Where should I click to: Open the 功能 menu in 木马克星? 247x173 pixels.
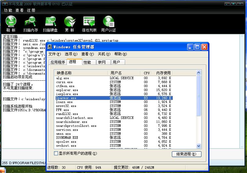tap(8, 10)
